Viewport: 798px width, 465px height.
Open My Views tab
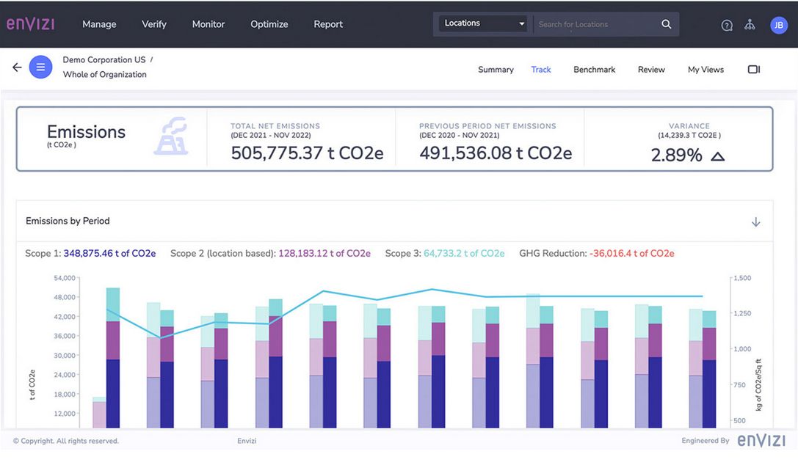coord(705,70)
